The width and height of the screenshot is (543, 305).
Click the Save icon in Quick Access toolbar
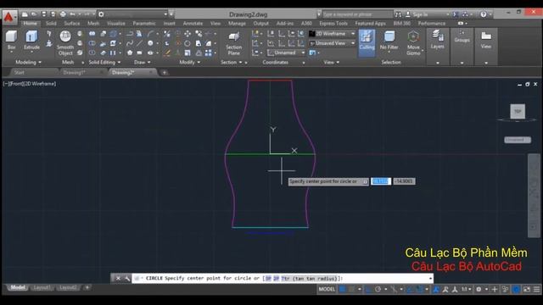point(43,14)
